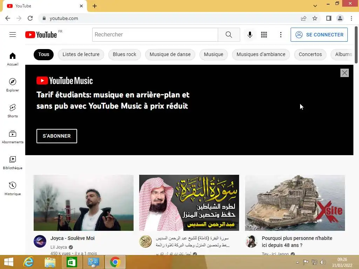Open the abandoned island video thumbnail
This screenshot has height=269, width=359.
(x=295, y=203)
